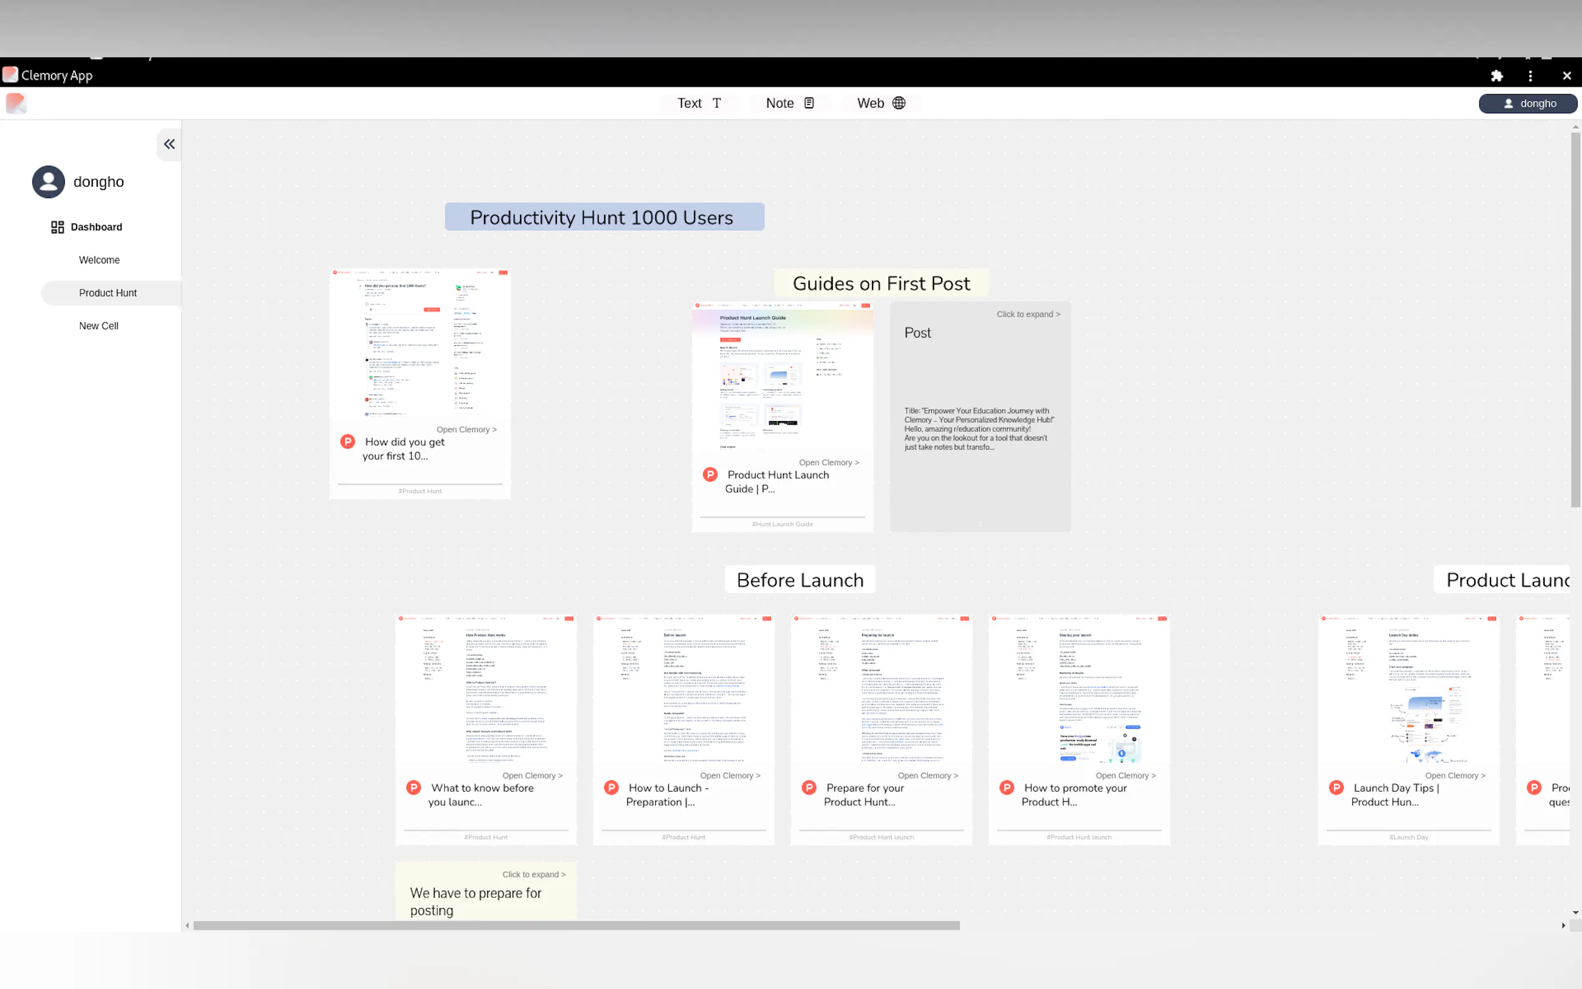Image resolution: width=1582 pixels, height=989 pixels.
Task: Click the horizontal canvas scrollbar
Action: click(x=576, y=925)
